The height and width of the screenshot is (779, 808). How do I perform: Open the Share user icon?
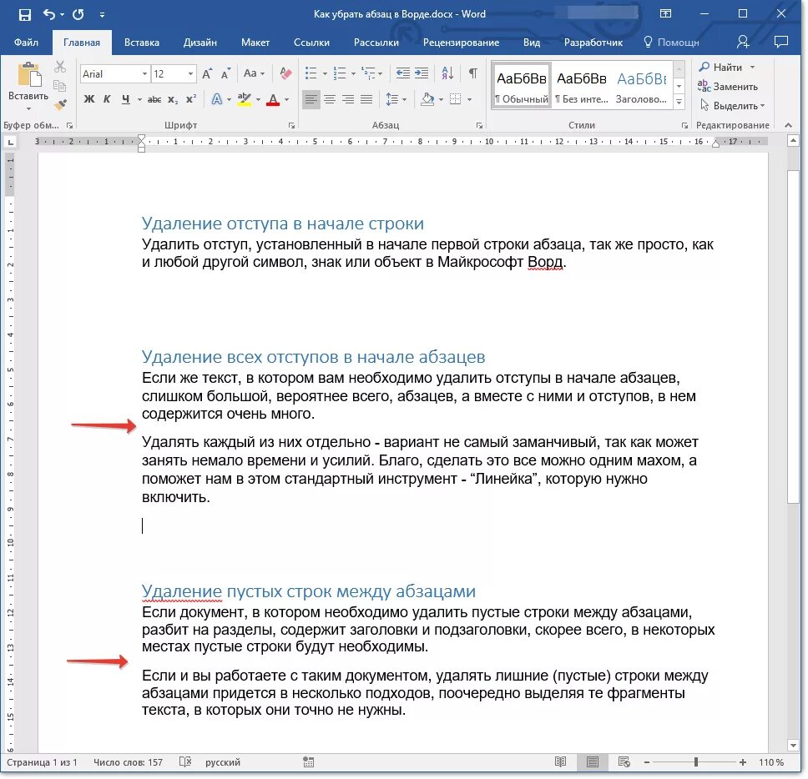coord(743,42)
